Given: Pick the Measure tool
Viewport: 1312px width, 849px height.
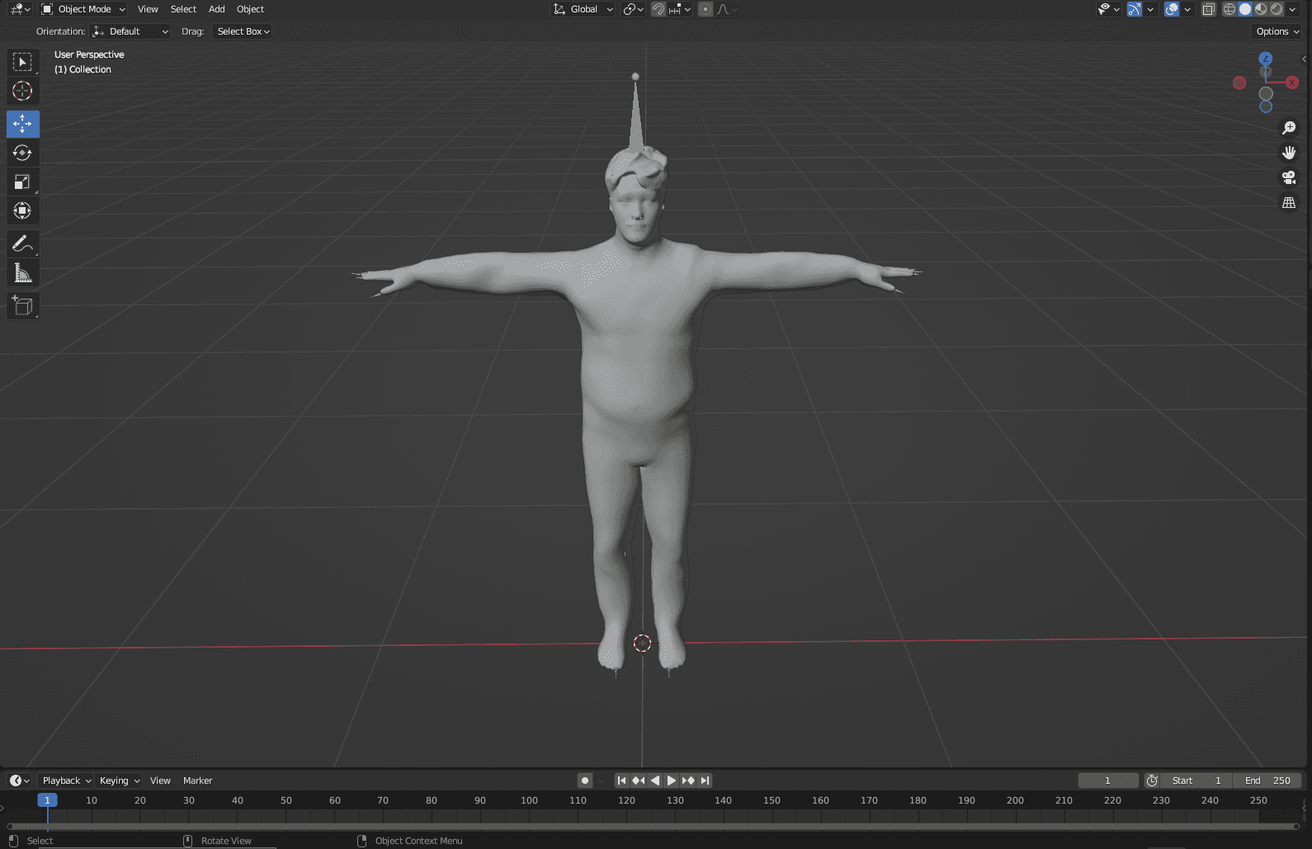Looking at the screenshot, I should click(x=22, y=273).
